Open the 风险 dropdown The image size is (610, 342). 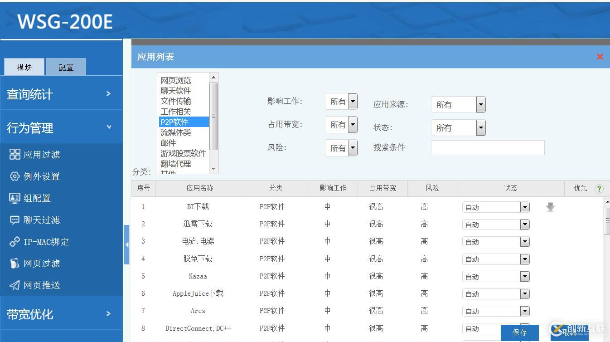coord(341,148)
